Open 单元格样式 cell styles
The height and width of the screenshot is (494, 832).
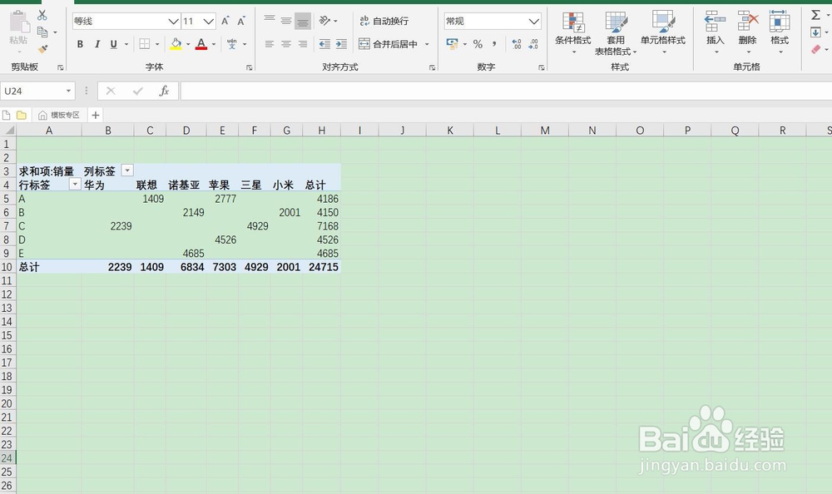663,33
